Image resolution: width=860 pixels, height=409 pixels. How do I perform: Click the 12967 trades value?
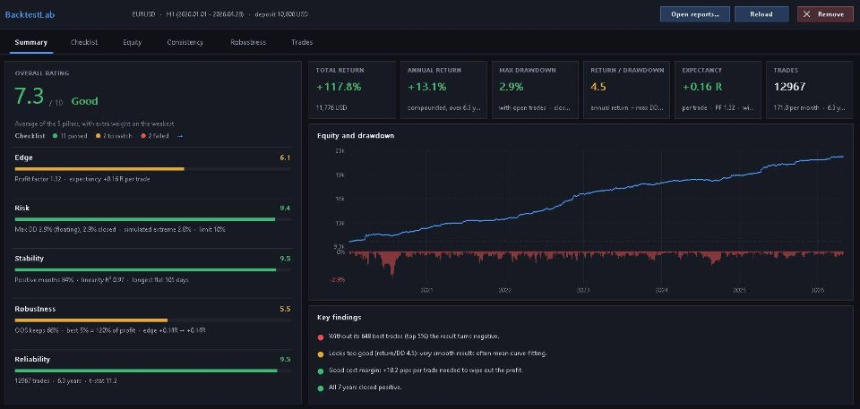tap(789, 87)
